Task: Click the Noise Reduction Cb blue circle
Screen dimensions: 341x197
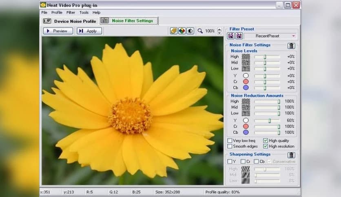Action: pos(246,132)
